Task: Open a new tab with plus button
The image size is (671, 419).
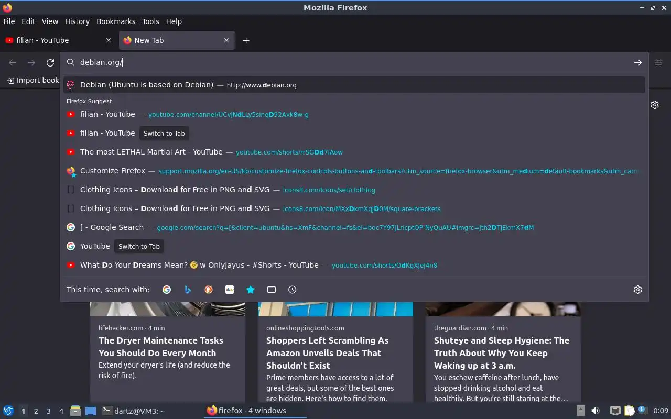Action: pos(246,40)
